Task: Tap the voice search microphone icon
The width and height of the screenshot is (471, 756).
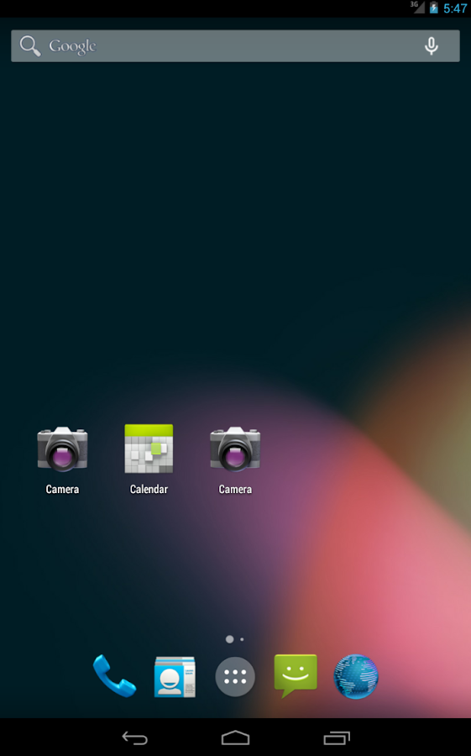Action: 431,46
